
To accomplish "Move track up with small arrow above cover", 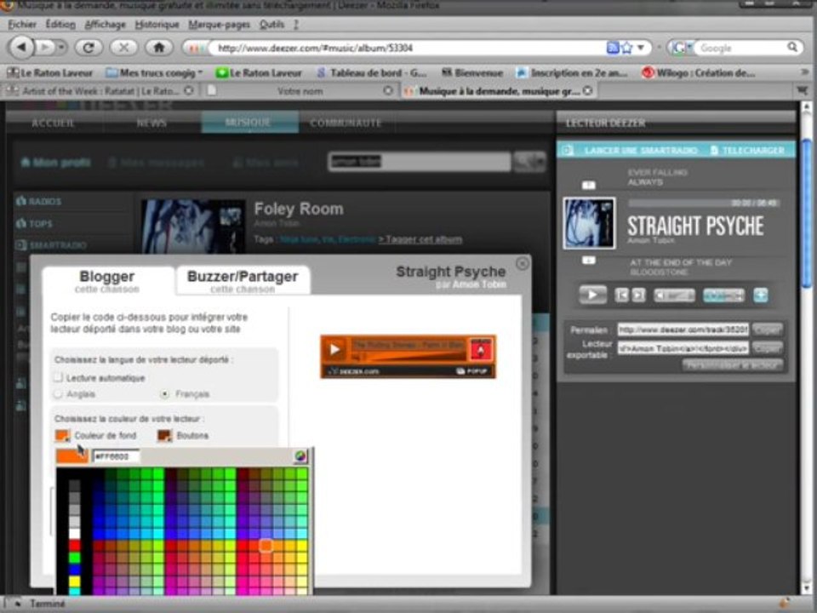I will [x=588, y=185].
